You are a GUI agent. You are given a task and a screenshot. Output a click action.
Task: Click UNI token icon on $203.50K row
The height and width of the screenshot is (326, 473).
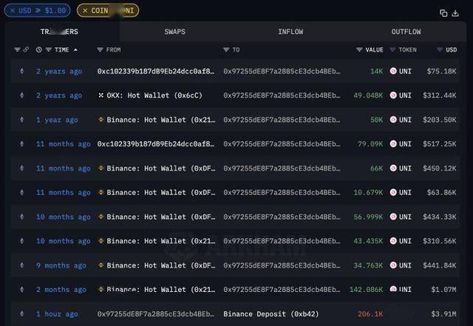[393, 120]
